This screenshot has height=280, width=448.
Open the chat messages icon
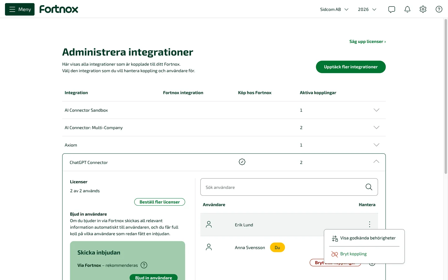click(x=392, y=9)
